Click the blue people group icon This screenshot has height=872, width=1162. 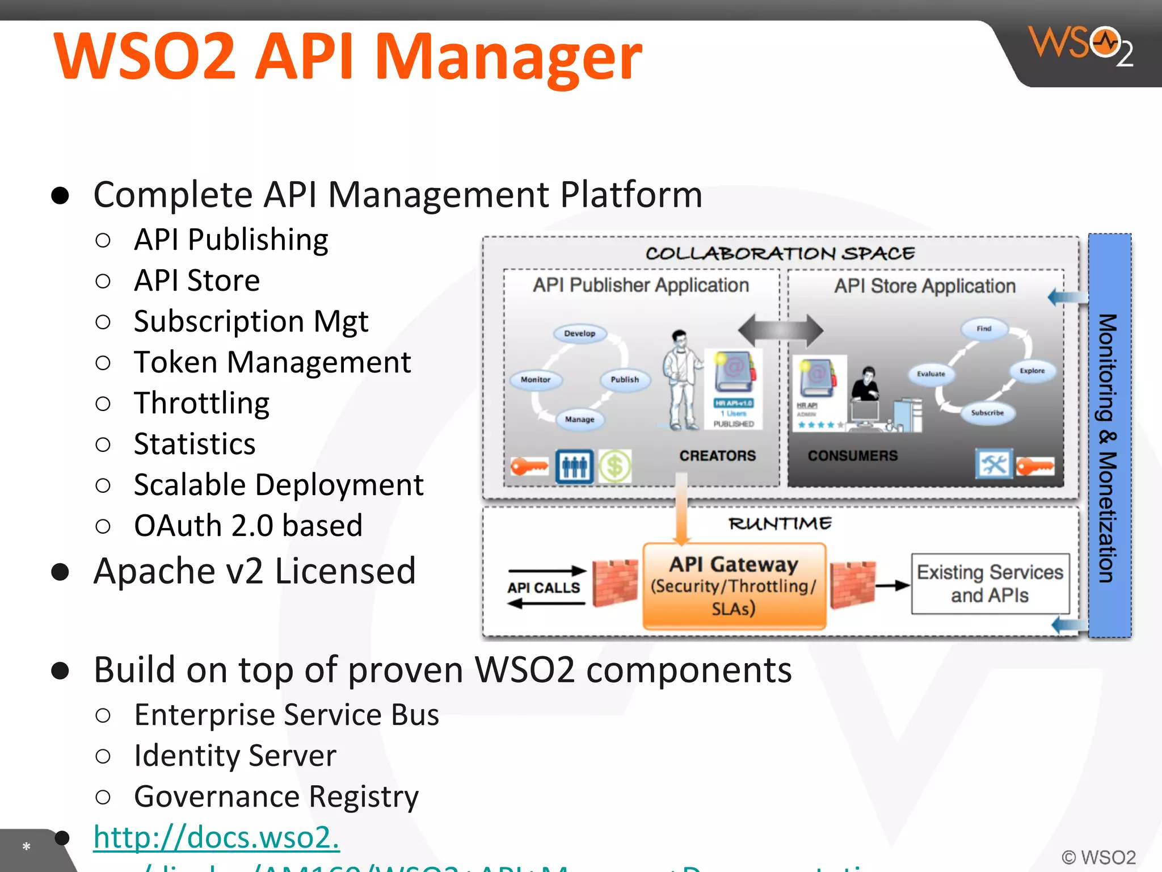pyautogui.click(x=574, y=467)
